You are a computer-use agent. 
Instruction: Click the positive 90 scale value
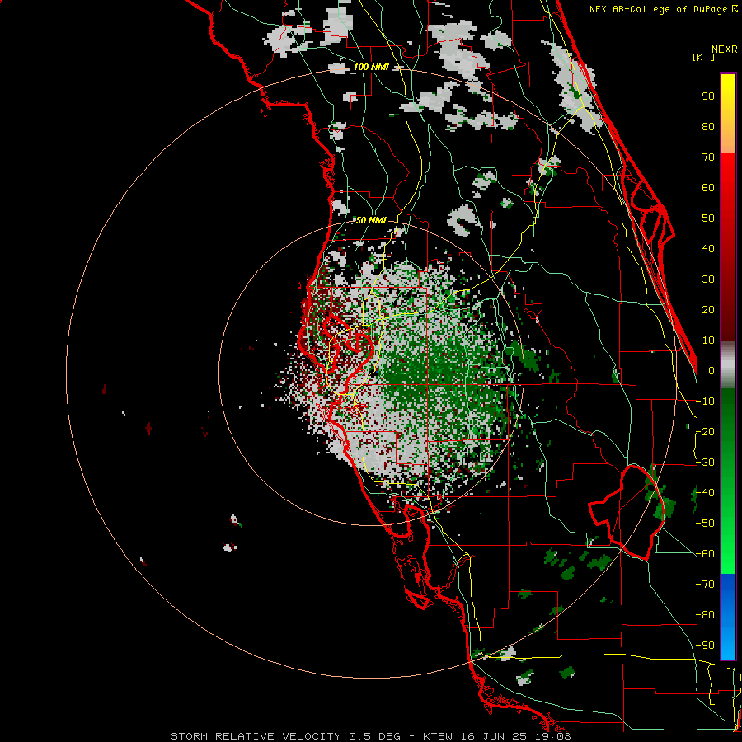click(x=708, y=96)
